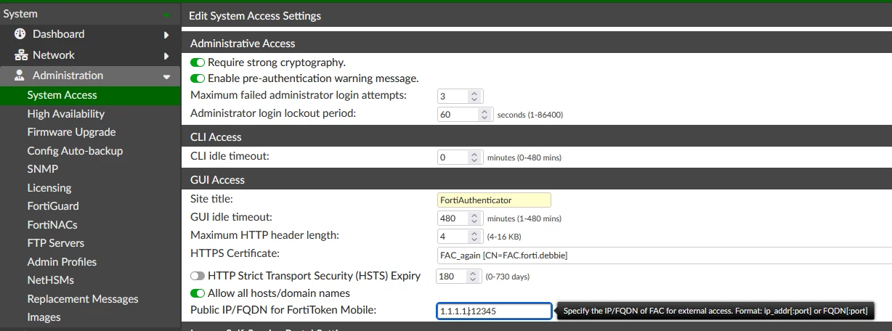The image size is (892, 331).
Task: Click the Administrative Access section header
Action: point(536,43)
